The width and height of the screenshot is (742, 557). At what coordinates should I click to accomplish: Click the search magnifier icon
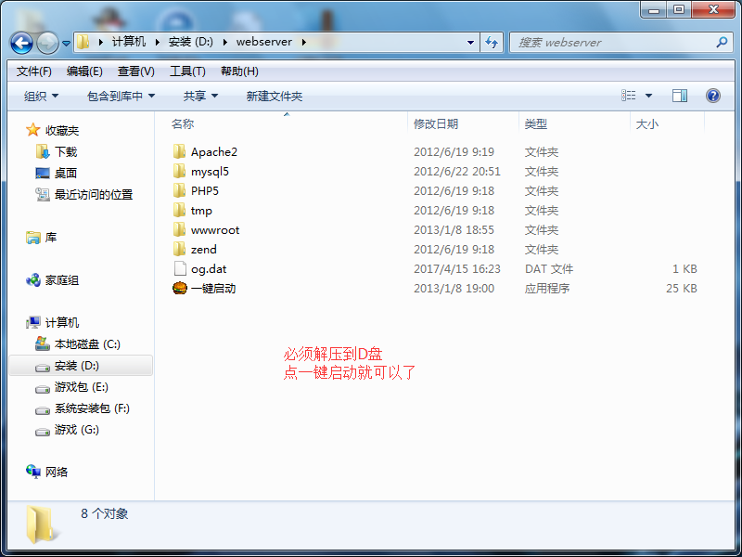722,43
